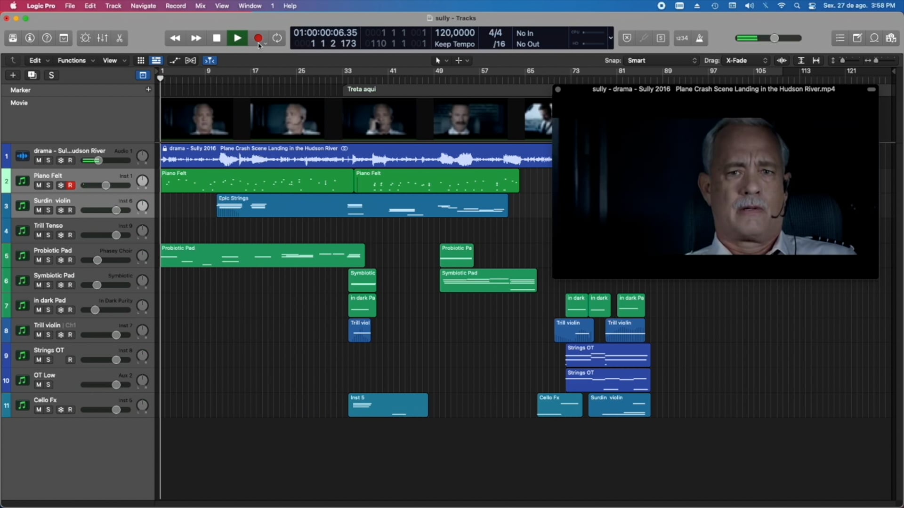Open the LCD display mode dropdown arrow

point(611,38)
